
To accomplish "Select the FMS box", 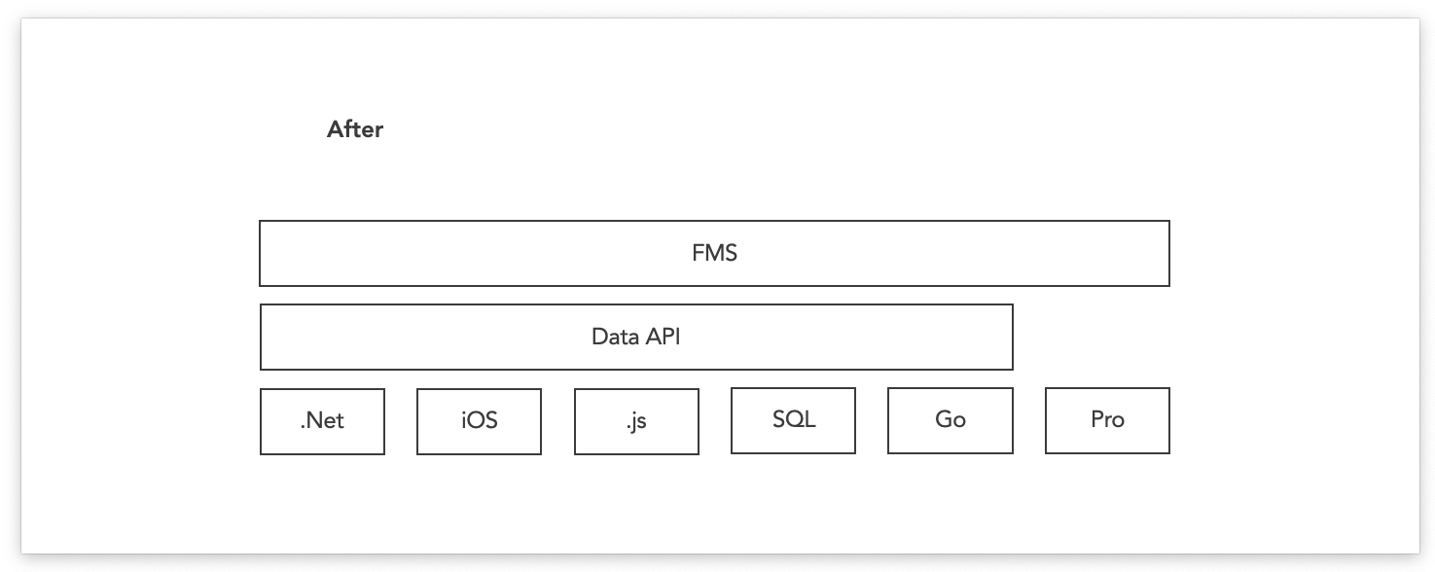I will [x=714, y=254].
